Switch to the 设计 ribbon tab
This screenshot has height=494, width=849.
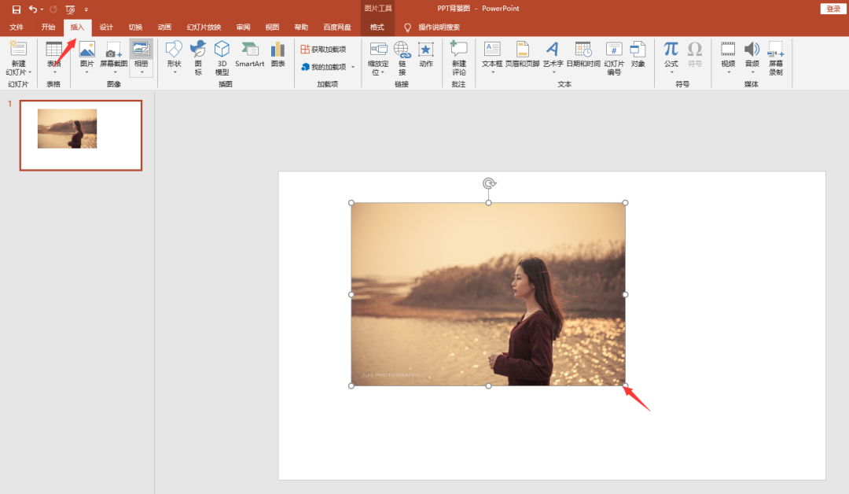pyautogui.click(x=106, y=27)
